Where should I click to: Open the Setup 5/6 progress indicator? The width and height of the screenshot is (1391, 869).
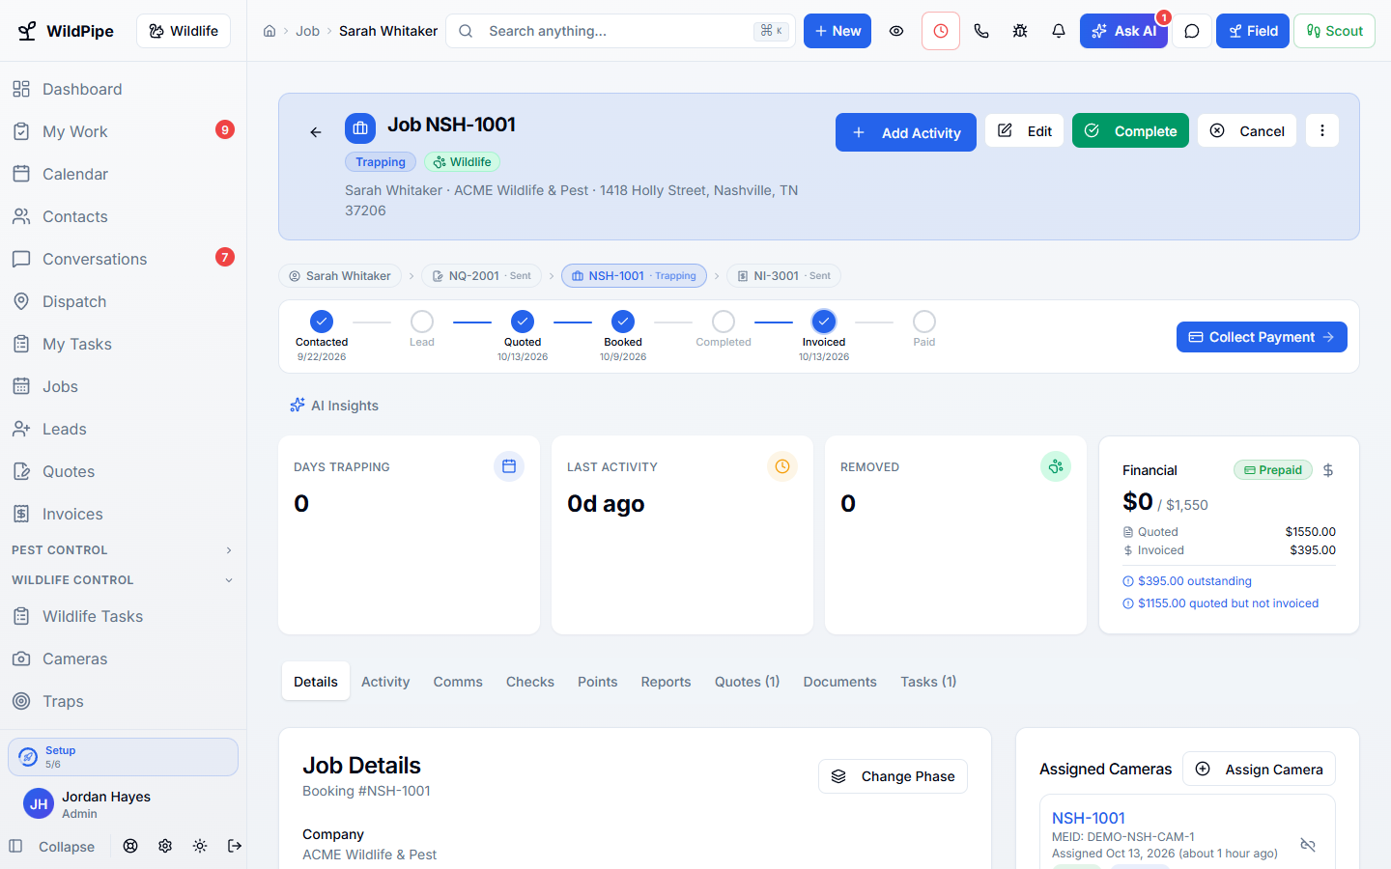[124, 757]
